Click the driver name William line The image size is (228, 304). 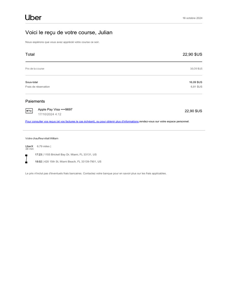point(42,138)
